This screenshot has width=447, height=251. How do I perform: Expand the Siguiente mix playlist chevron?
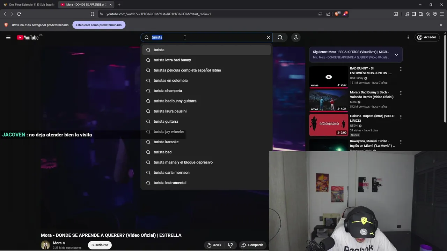[396, 55]
